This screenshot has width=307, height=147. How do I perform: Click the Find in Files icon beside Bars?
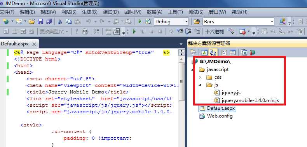click(x=197, y=21)
